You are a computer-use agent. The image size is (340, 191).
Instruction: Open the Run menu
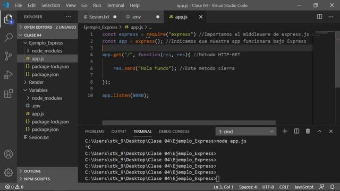click(97, 5)
